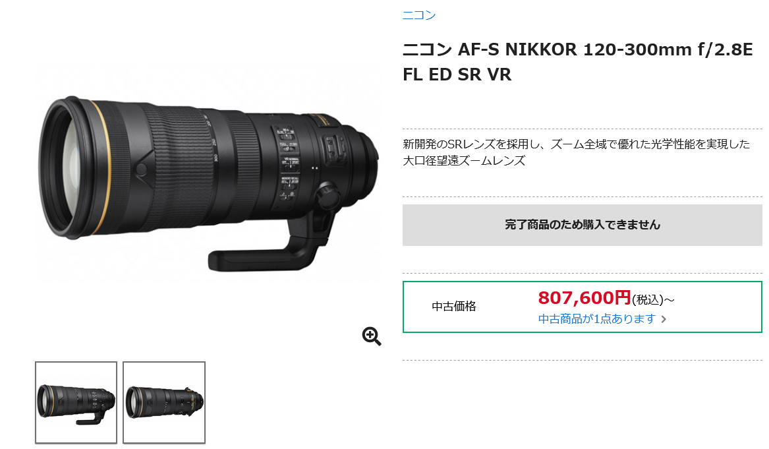
Task: Click the FL ED SR VR title line
Action: [457, 75]
